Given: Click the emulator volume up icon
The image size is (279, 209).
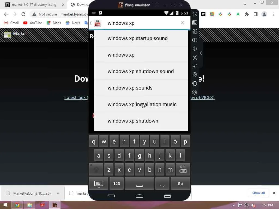Looking at the screenshot, I should tap(195, 40).
